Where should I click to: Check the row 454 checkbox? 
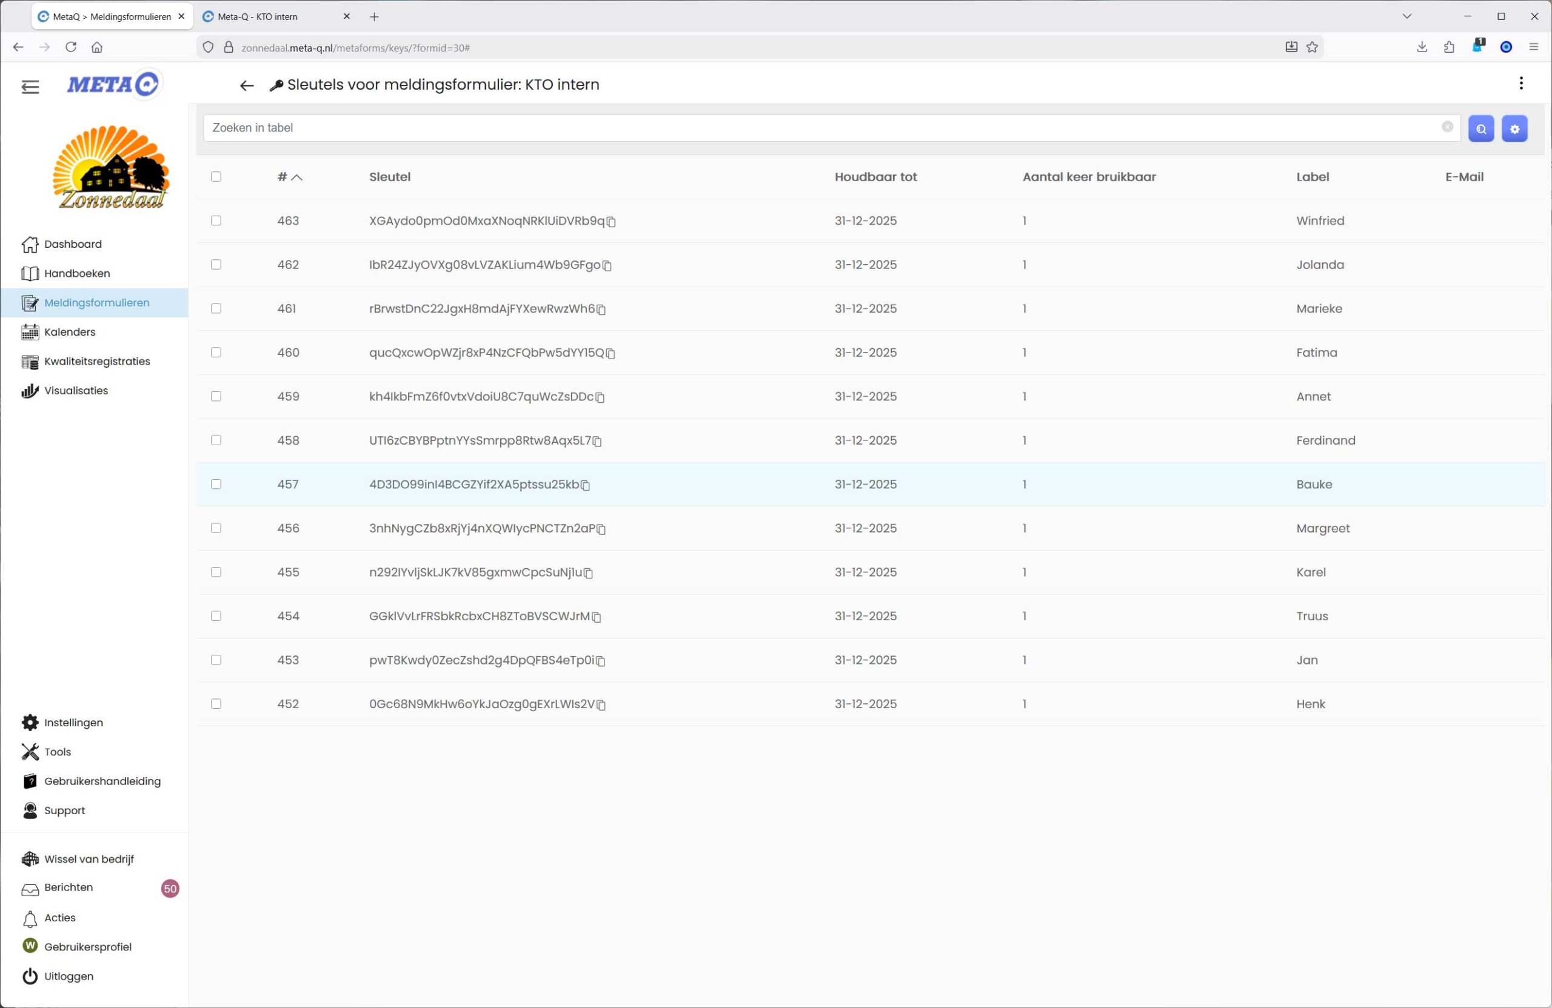(216, 615)
